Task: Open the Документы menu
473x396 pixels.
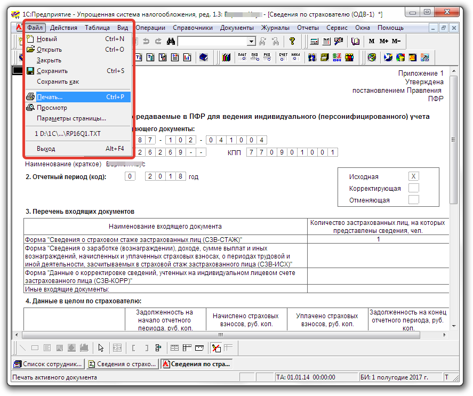Action: pyautogui.click(x=237, y=28)
